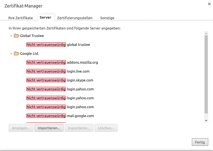Click the Löschen... button
The image size is (213, 151).
(106, 128)
